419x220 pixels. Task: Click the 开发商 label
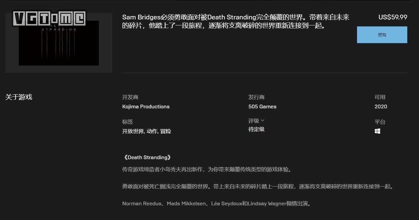(130, 97)
